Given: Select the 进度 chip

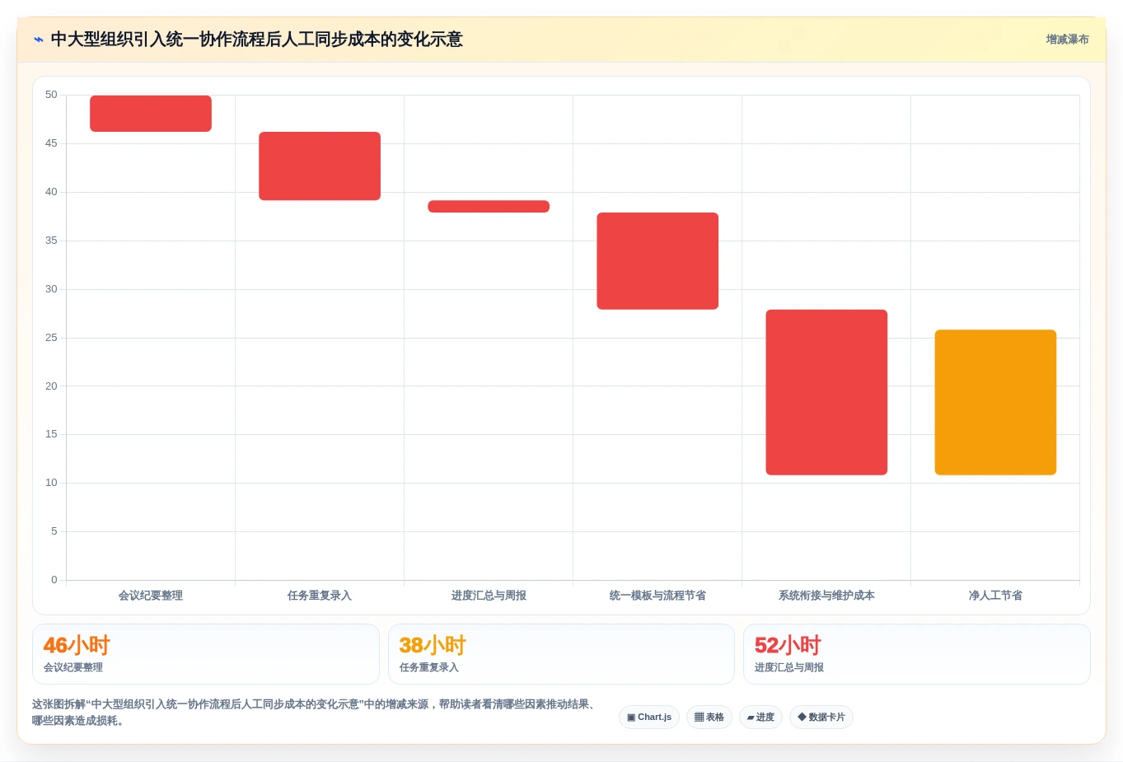Looking at the screenshot, I should tap(760, 718).
